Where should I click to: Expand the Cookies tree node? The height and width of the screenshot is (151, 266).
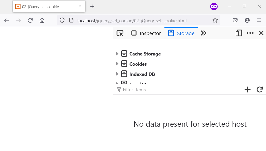[117, 64]
